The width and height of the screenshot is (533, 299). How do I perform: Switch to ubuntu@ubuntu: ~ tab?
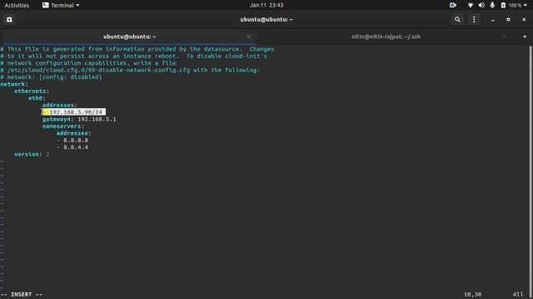pos(129,37)
